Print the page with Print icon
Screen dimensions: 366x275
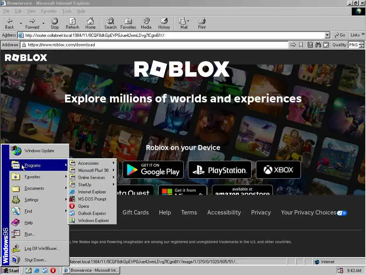202,21
